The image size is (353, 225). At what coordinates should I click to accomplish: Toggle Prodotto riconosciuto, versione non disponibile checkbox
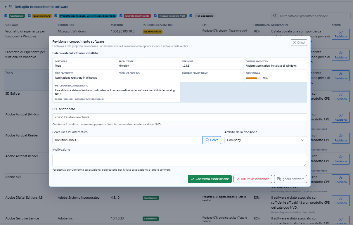56,16
